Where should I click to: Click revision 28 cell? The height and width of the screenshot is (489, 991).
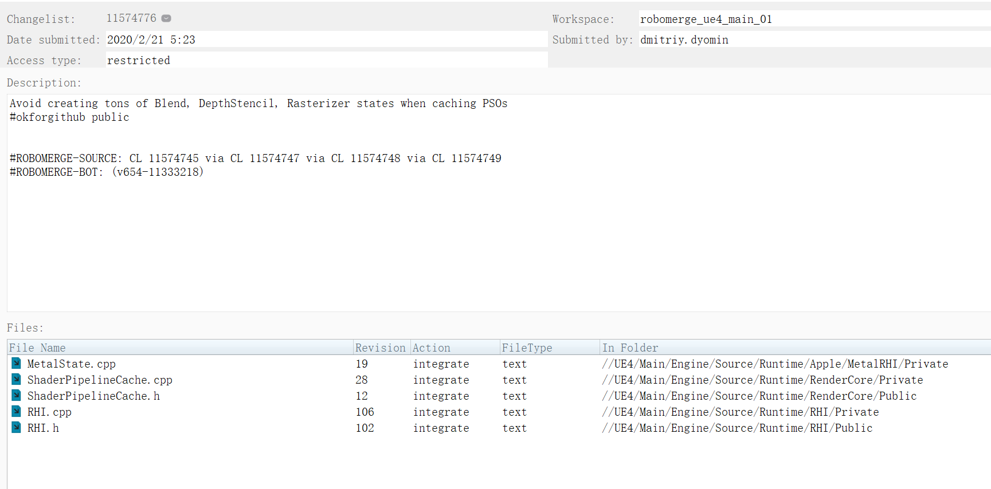(x=362, y=380)
